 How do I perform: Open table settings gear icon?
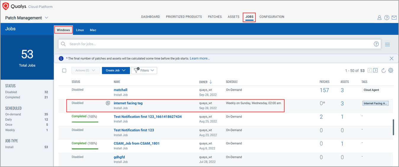pyautogui.click(x=391, y=70)
